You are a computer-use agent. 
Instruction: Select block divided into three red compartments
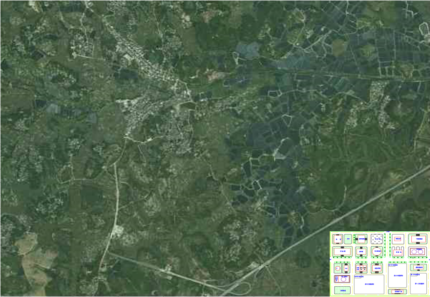(361, 269)
